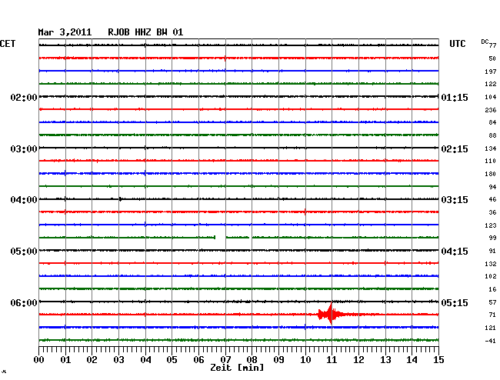This screenshot has height=380, width=500.
Task: Select DC offset value -41
Action: [491, 341]
